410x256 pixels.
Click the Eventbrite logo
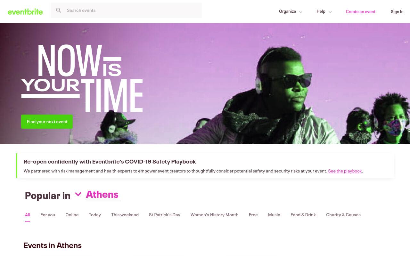point(25,12)
